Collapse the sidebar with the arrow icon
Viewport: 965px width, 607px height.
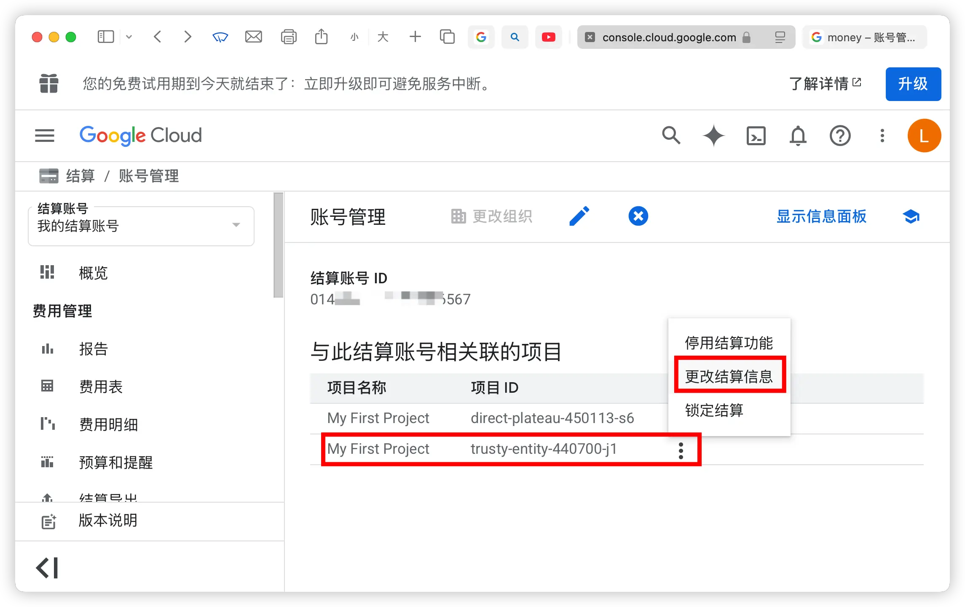point(47,568)
